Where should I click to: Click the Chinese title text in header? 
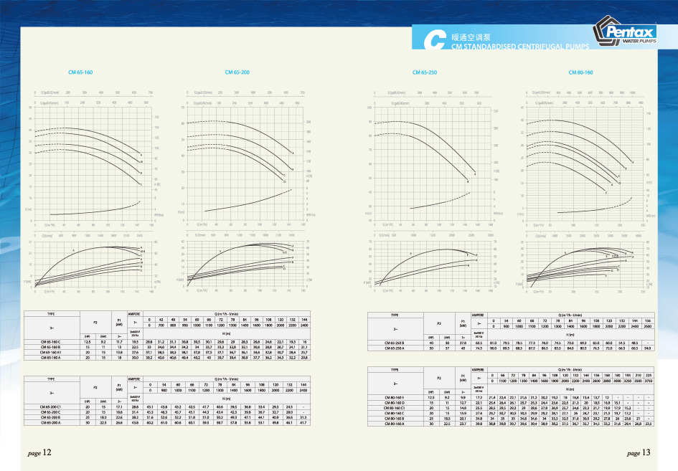[x=471, y=36]
